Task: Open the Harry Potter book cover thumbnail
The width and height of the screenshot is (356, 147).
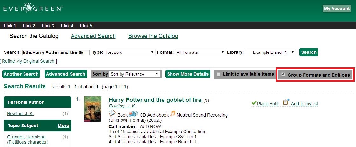Action: (x=93, y=109)
